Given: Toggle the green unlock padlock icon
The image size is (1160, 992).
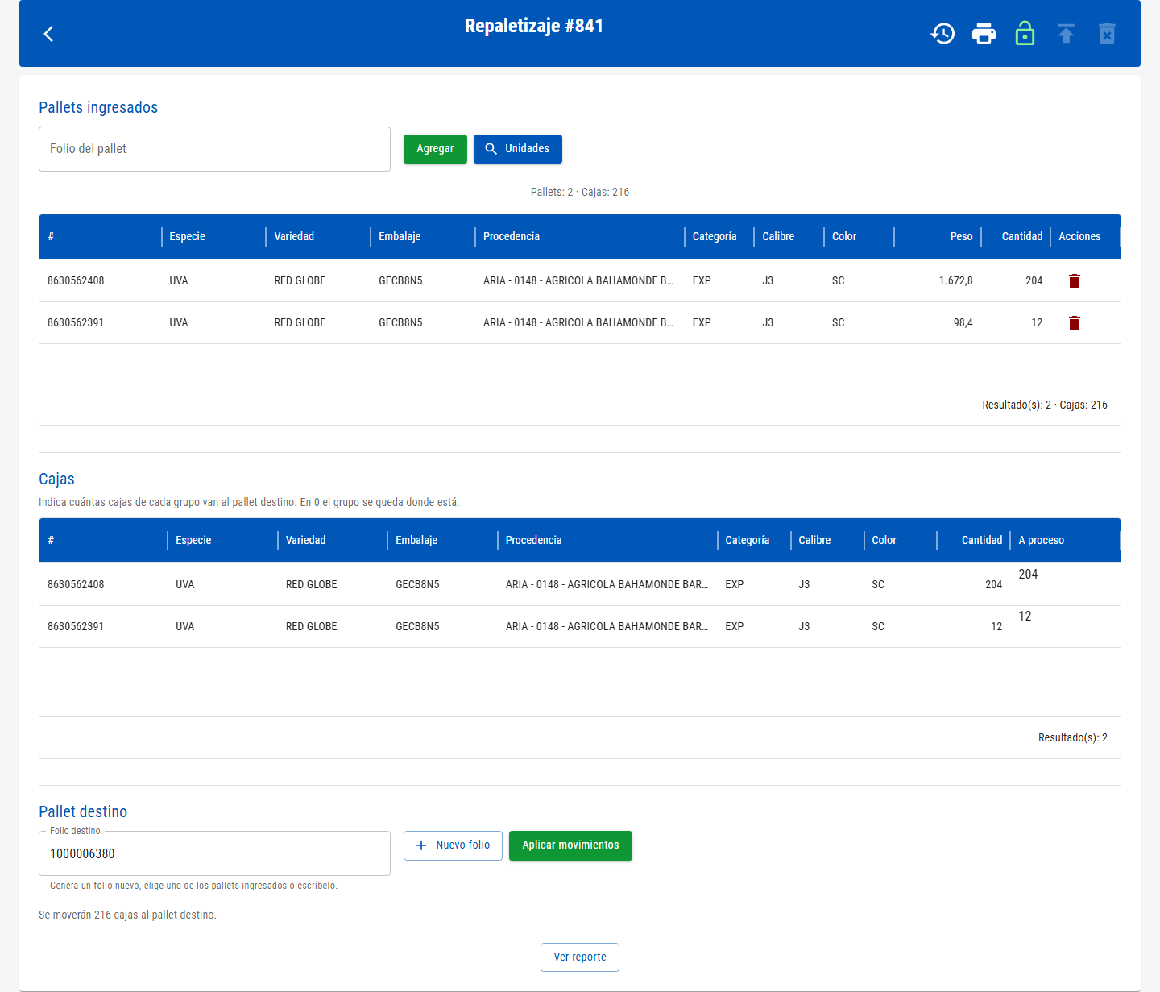Looking at the screenshot, I should point(1025,34).
